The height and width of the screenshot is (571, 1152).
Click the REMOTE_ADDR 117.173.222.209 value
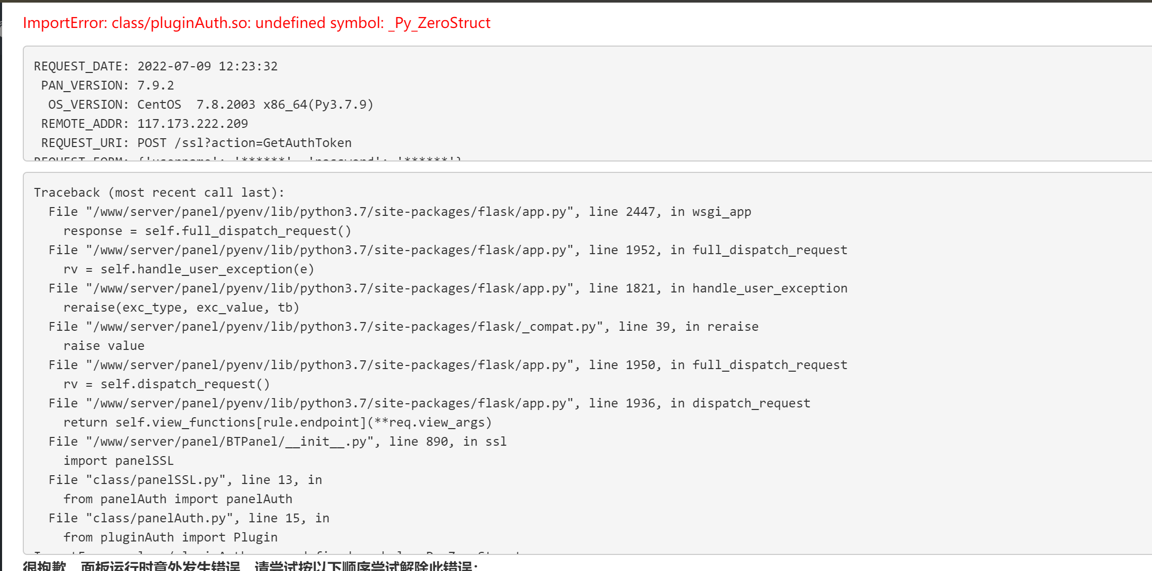point(193,124)
